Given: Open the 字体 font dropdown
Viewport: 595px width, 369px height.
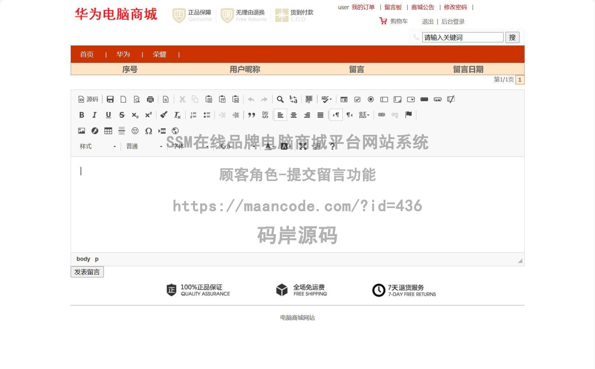Looking at the screenshot, I should point(190,146).
